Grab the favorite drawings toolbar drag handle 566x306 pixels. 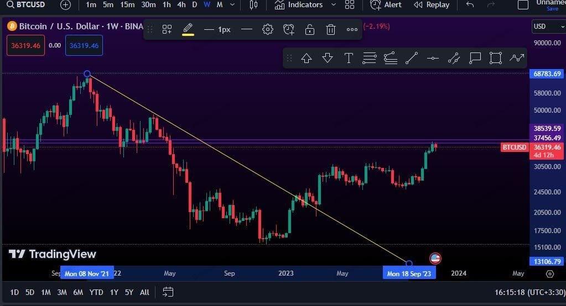[x=289, y=58]
